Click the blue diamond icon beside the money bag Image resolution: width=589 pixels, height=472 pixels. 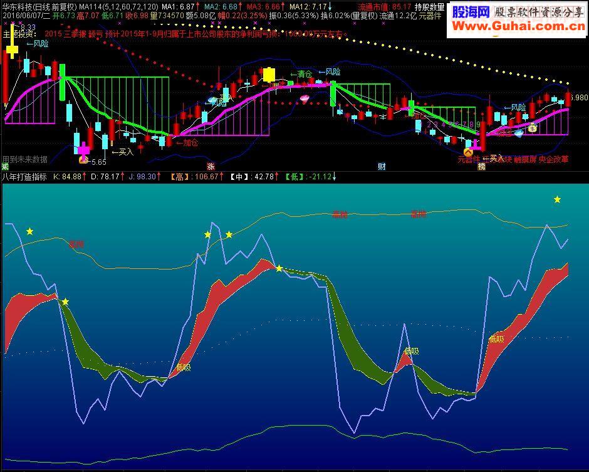(x=519, y=133)
